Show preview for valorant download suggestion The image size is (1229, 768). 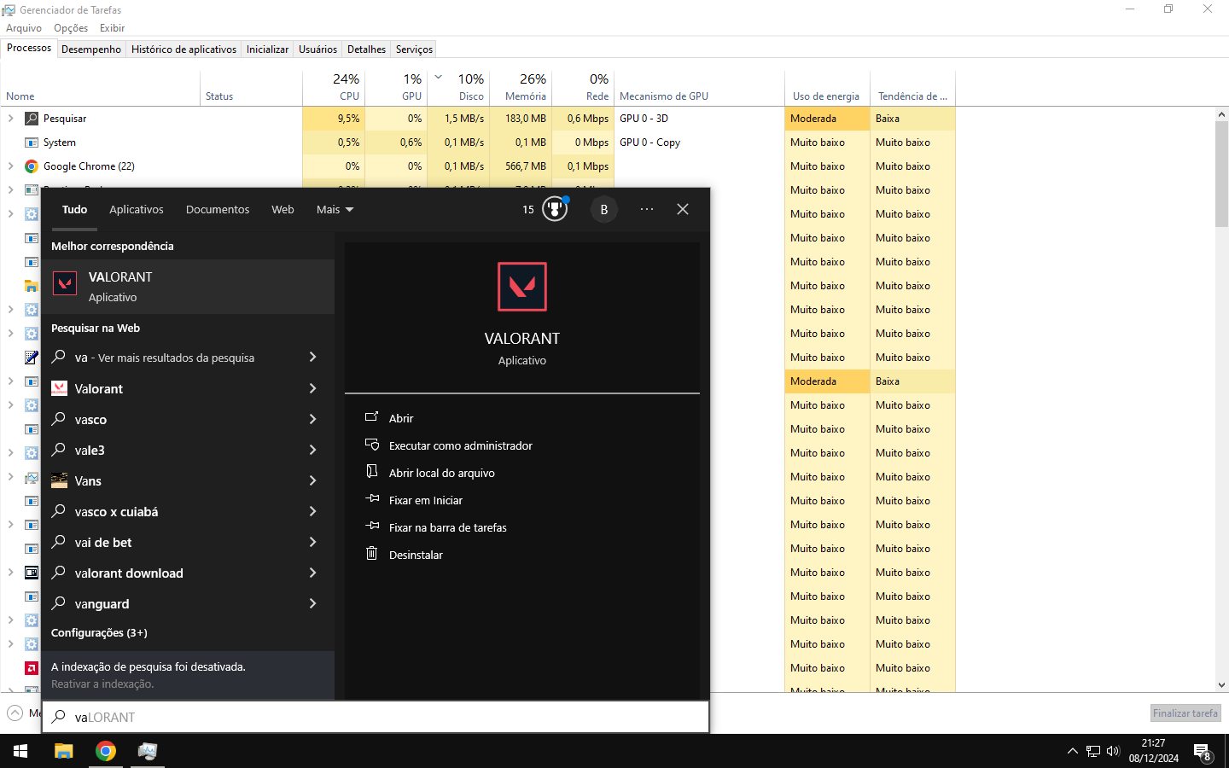click(312, 573)
